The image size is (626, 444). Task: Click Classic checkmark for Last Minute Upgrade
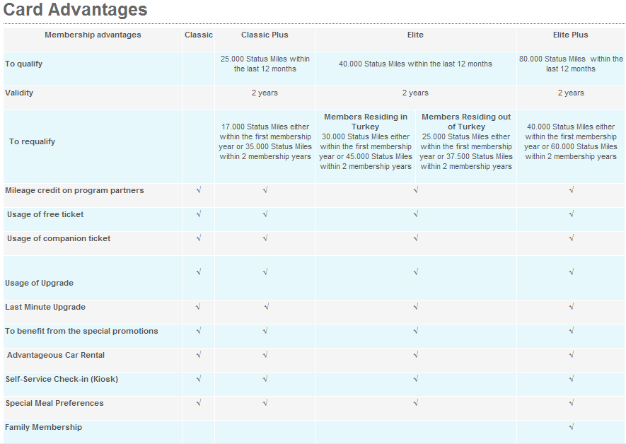[x=199, y=307]
